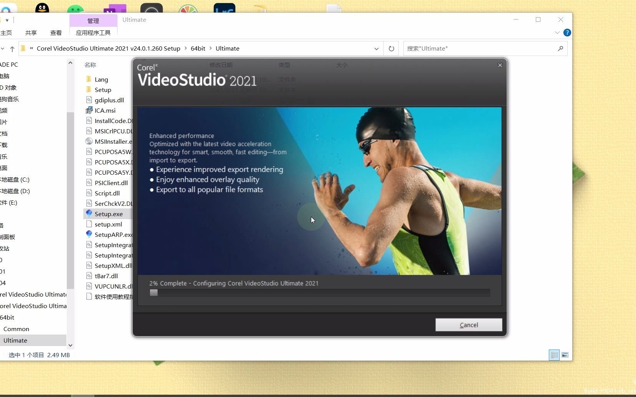Screen dimensions: 636x397
Task: Show hidden breadcrumb locations chevron
Action: pos(31,48)
